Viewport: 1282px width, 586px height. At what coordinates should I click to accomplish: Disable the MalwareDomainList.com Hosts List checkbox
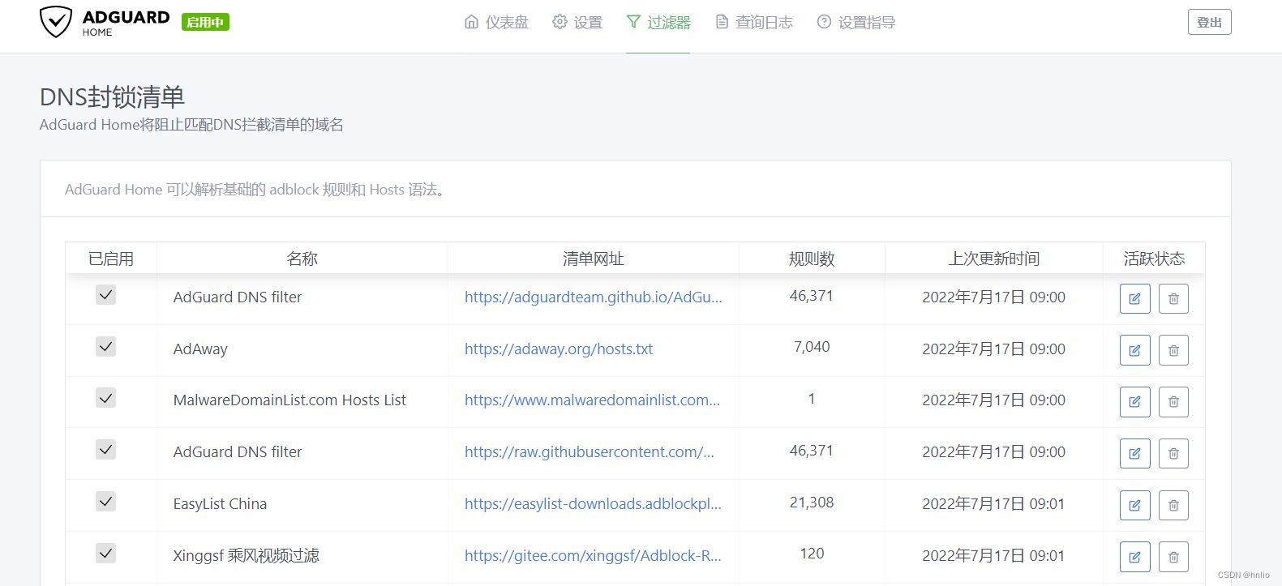tap(105, 398)
